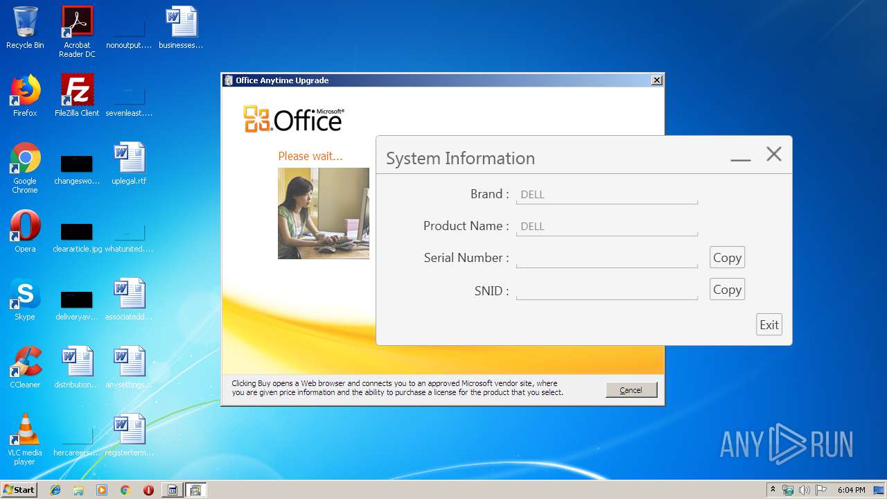The image size is (887, 499).
Task: Select the associatedd Word document
Action: (x=129, y=299)
